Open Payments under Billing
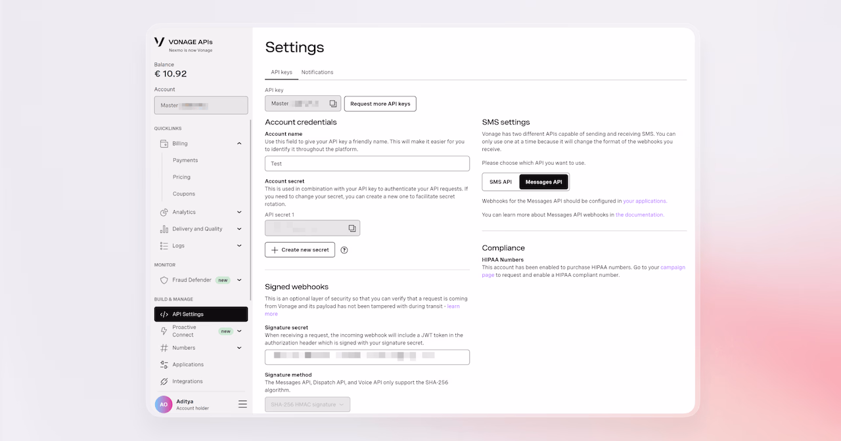 (x=185, y=160)
